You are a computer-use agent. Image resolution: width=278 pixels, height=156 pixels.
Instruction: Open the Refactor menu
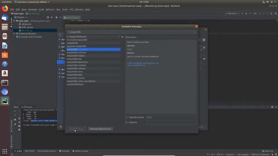pyautogui.click(x=50, y=10)
